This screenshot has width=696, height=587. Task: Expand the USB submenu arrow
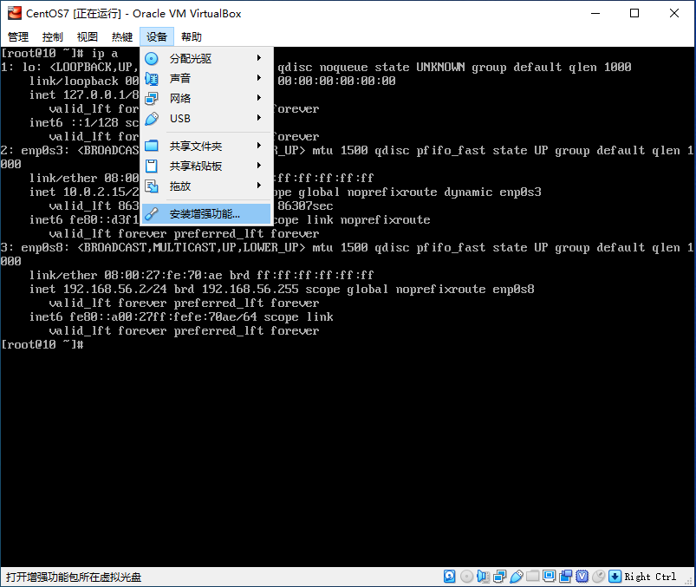pyautogui.click(x=259, y=118)
